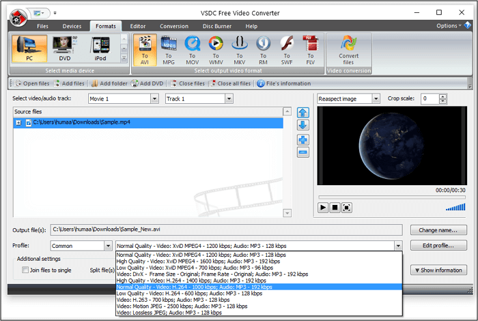Open the Movie 1 video track dropdown

pos(154,98)
